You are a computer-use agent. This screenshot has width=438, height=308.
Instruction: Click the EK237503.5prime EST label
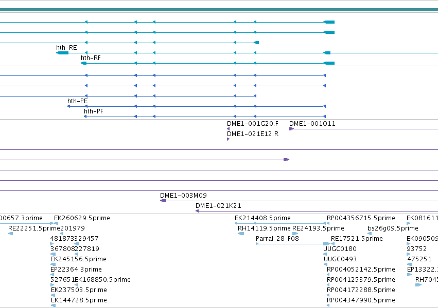(x=79, y=290)
